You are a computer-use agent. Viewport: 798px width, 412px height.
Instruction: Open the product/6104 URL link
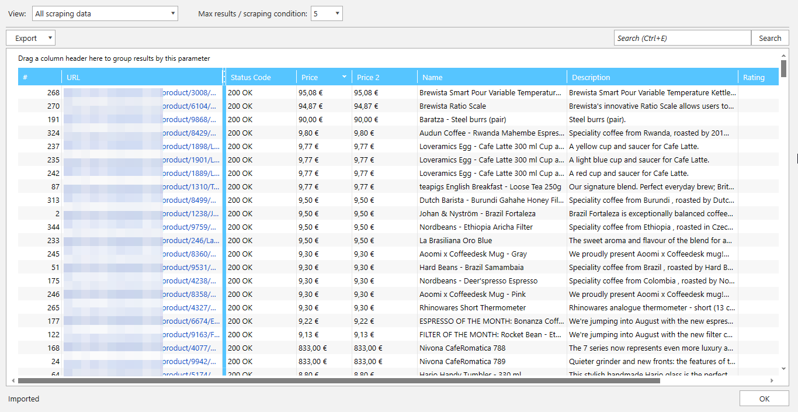point(190,106)
